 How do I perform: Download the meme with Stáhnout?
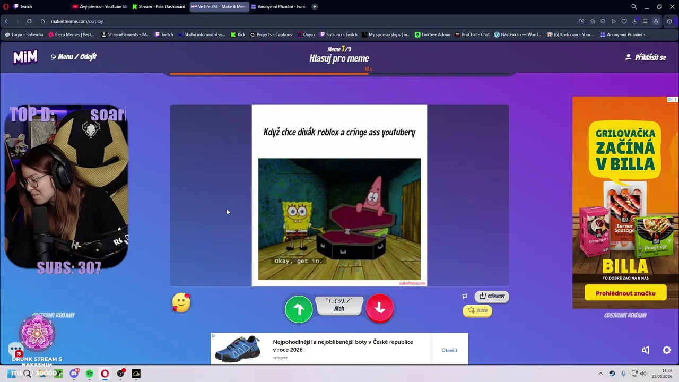coord(492,296)
